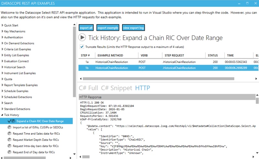Click the cube icon beside Request Time and Sales data

(9, 134)
